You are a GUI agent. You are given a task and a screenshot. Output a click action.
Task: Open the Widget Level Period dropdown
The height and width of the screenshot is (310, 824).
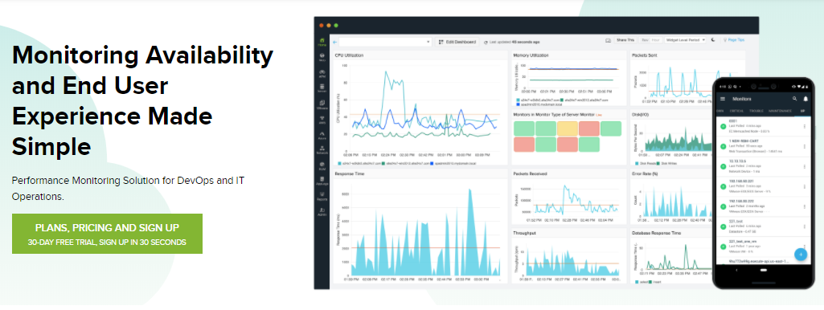click(685, 40)
